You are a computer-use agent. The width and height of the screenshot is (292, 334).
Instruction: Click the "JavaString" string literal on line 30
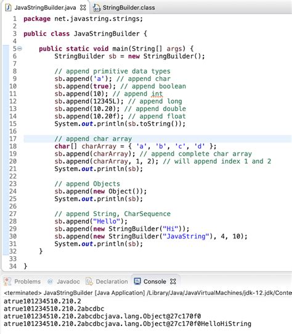pyautogui.click(x=186, y=236)
